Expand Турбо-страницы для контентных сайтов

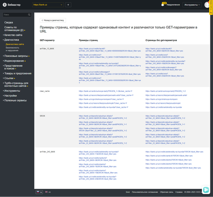(x=16, y=85)
